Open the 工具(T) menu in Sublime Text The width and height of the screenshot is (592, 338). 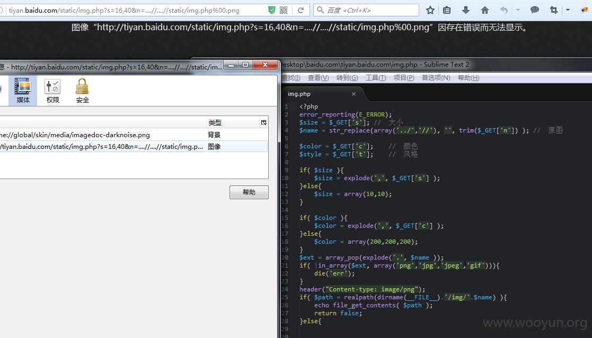(x=376, y=78)
